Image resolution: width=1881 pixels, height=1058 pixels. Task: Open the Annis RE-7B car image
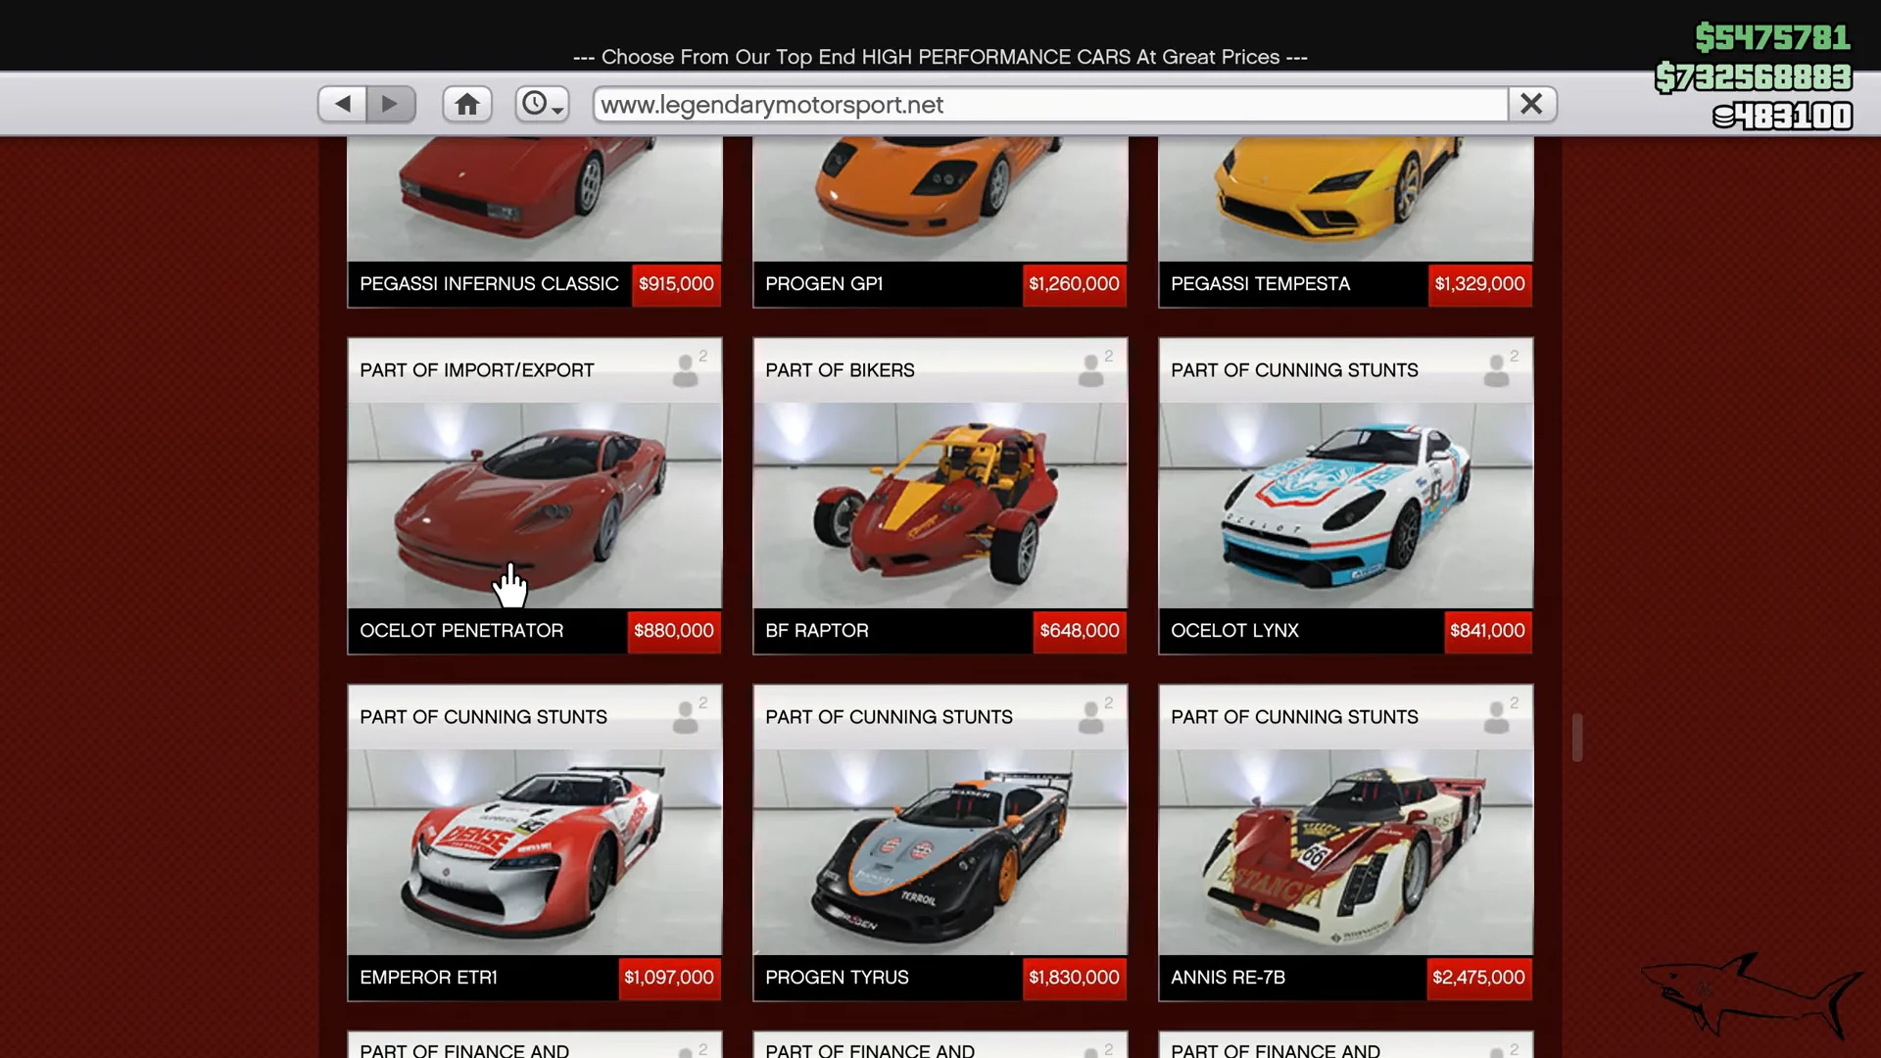tap(1346, 852)
